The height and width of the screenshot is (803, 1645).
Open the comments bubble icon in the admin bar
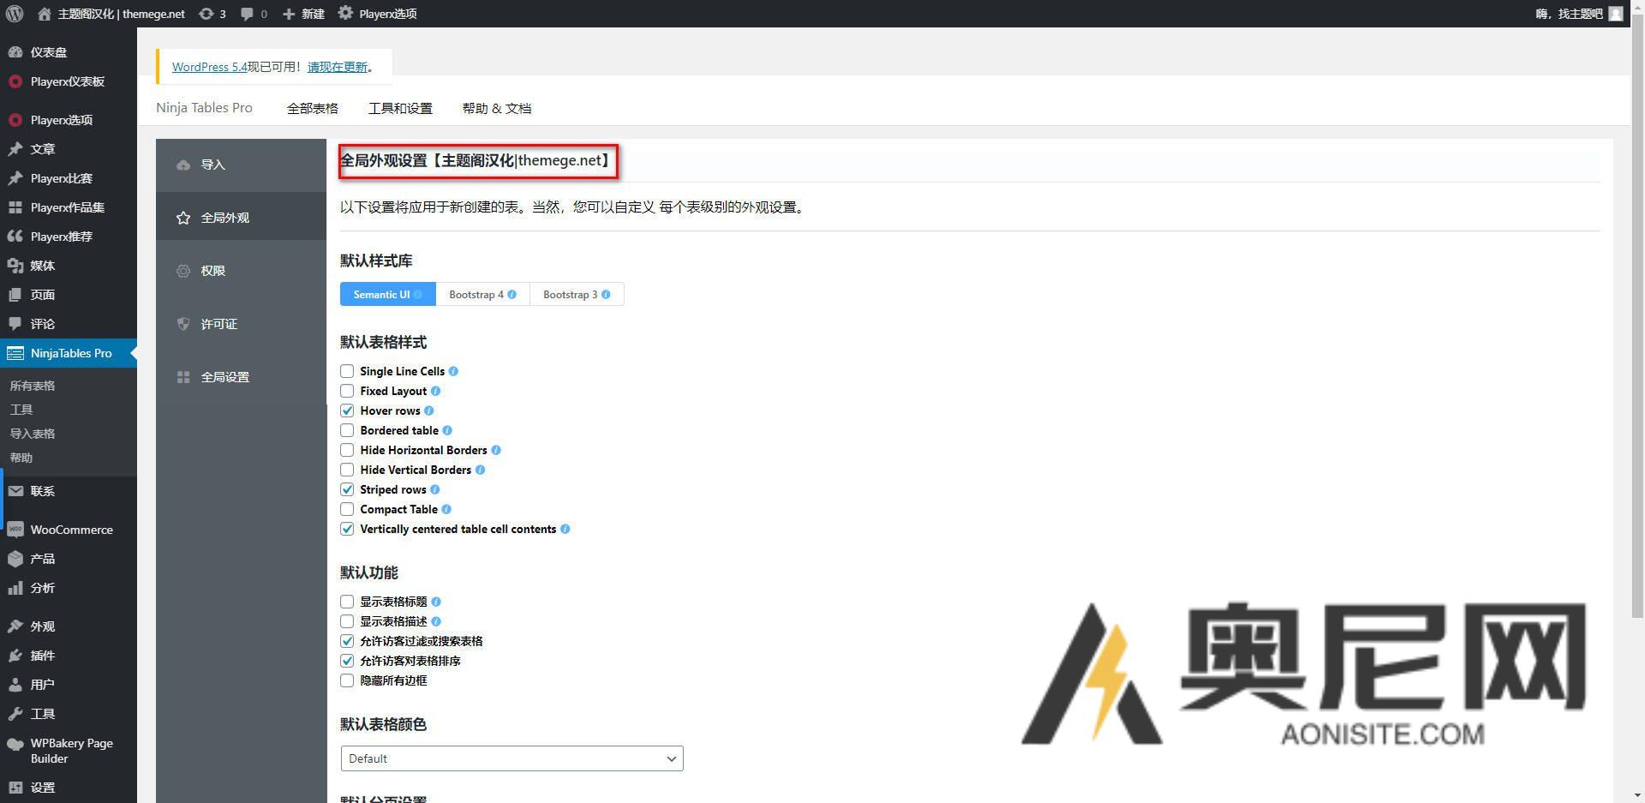pos(247,14)
